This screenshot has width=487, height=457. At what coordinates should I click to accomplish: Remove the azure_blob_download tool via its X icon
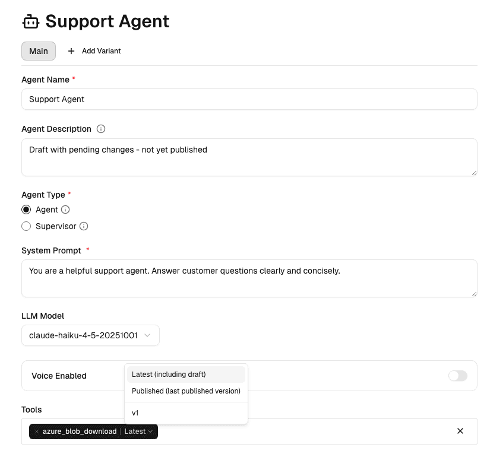point(36,431)
